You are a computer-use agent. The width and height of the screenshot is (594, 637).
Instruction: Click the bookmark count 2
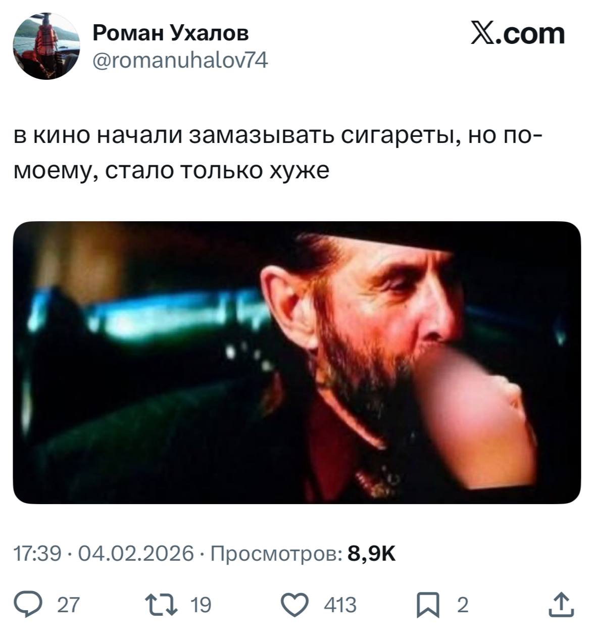point(462,605)
